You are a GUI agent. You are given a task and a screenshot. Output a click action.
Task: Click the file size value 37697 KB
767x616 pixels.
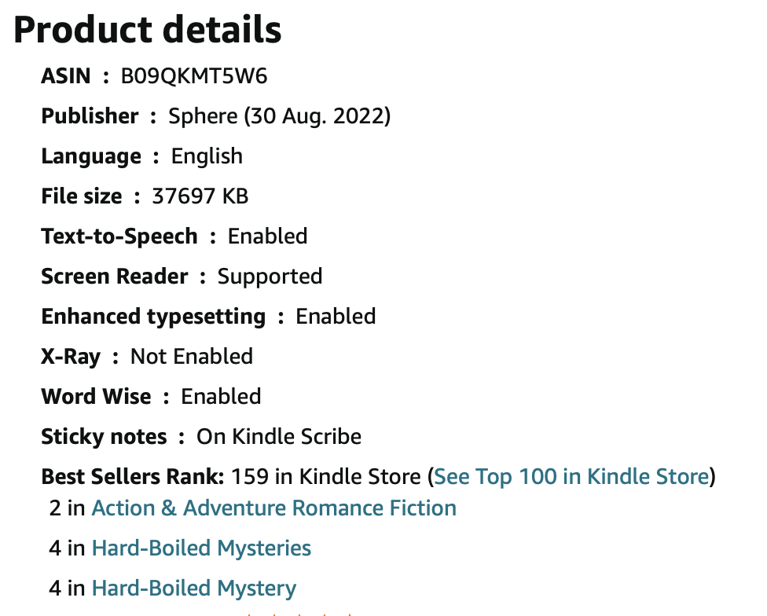200,196
